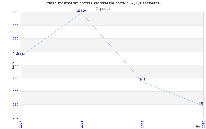Image resolution: width=206 pixels, height=129 pixels.
Task: Click the Importi chart subtitle
Action: [103, 9]
